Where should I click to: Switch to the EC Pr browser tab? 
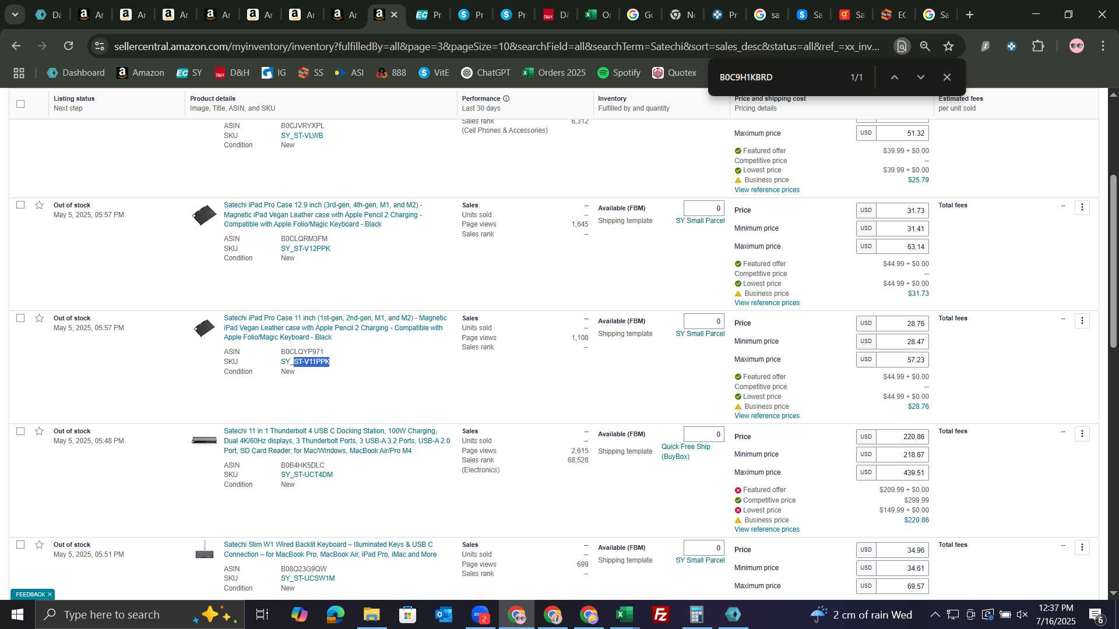(428, 15)
